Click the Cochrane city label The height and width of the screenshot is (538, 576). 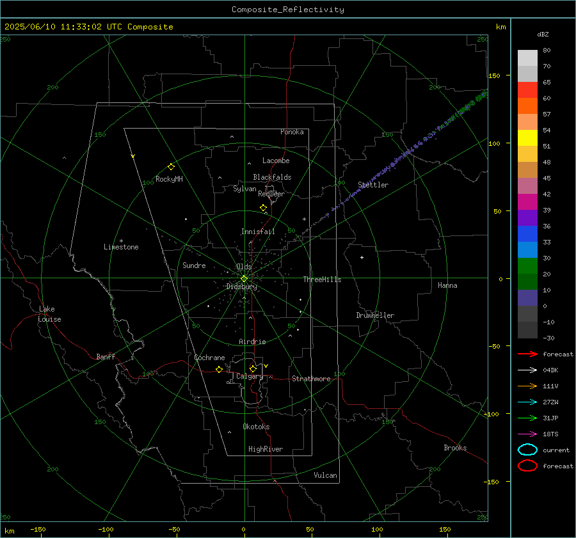(209, 358)
